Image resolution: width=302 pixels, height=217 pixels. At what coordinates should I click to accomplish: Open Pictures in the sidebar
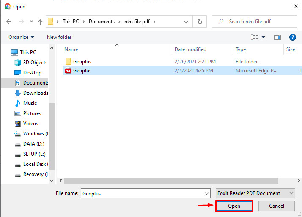28,113
